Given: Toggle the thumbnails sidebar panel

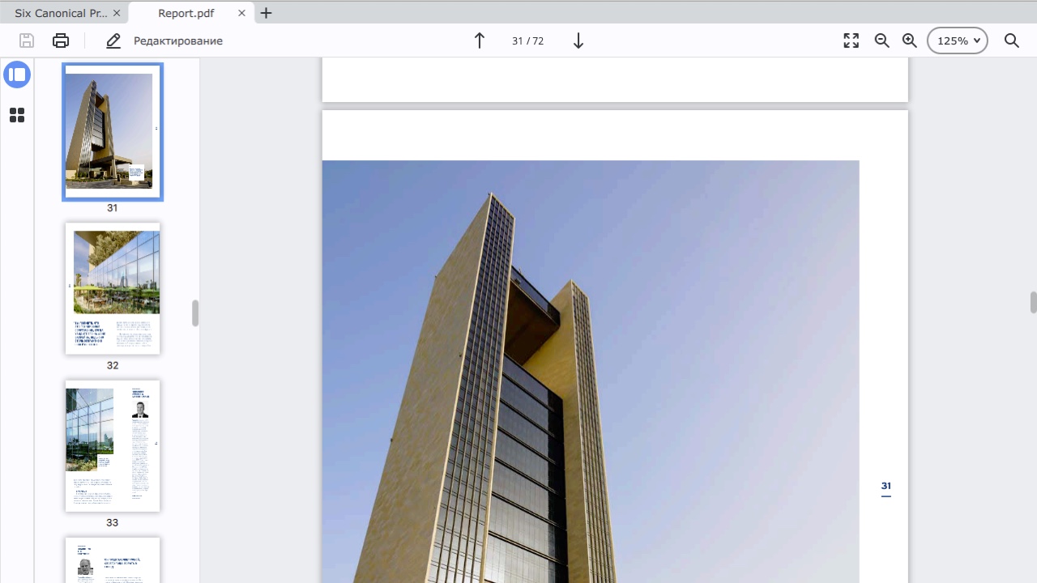Looking at the screenshot, I should coord(17,74).
